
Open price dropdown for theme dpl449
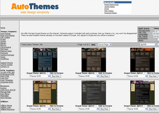point(40,76)
